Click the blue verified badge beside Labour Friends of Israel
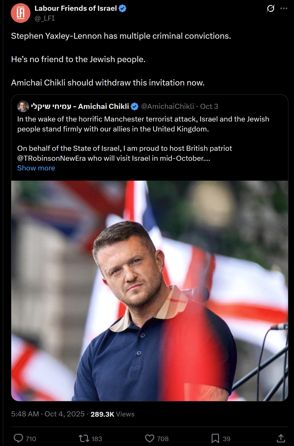This screenshot has width=294, height=446. 122,9
